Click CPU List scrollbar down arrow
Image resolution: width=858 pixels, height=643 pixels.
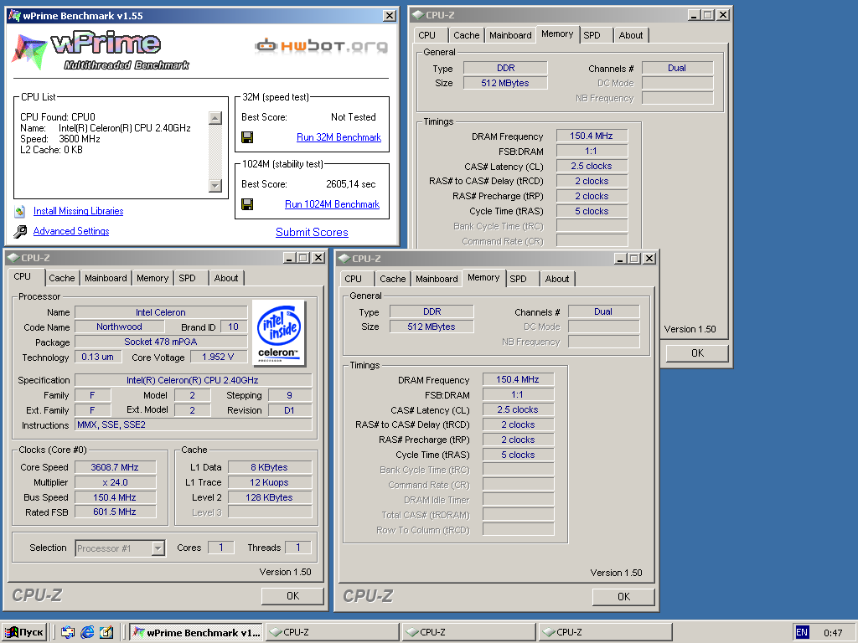215,186
